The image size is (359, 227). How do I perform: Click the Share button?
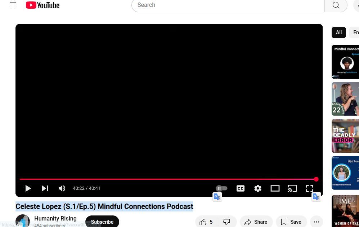[256, 222]
